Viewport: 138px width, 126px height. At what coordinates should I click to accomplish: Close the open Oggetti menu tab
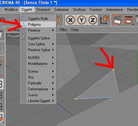pos(27,10)
